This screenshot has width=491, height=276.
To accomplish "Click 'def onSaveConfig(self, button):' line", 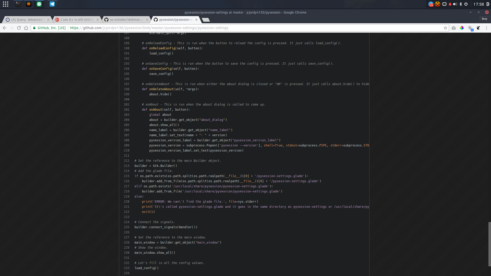I will (170, 69).
